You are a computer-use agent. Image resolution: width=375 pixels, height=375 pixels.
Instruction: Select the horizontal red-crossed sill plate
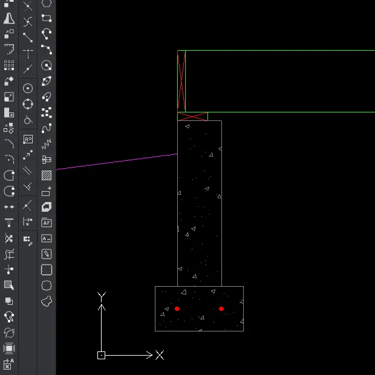192,117
